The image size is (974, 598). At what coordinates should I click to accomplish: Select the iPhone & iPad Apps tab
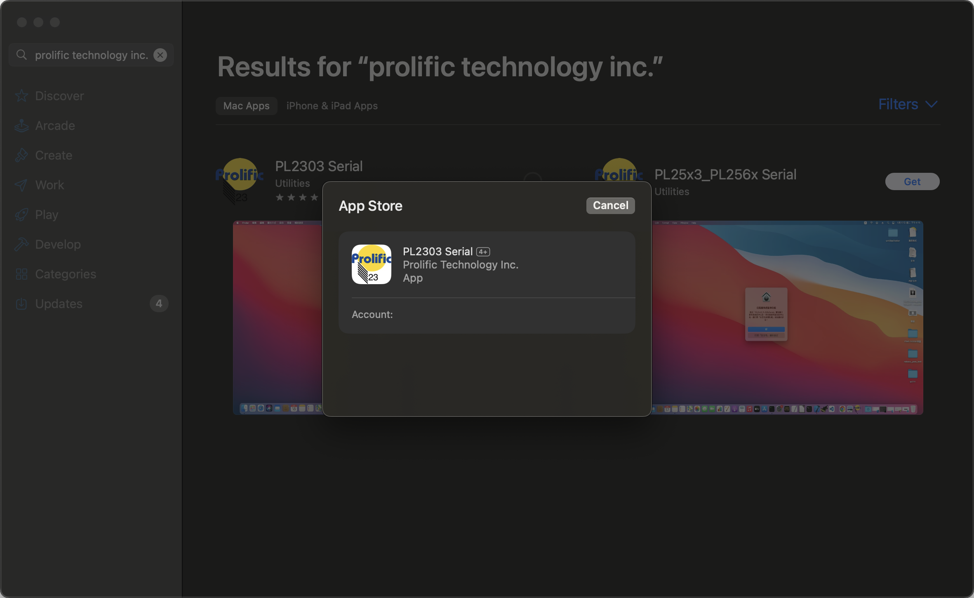pos(332,105)
